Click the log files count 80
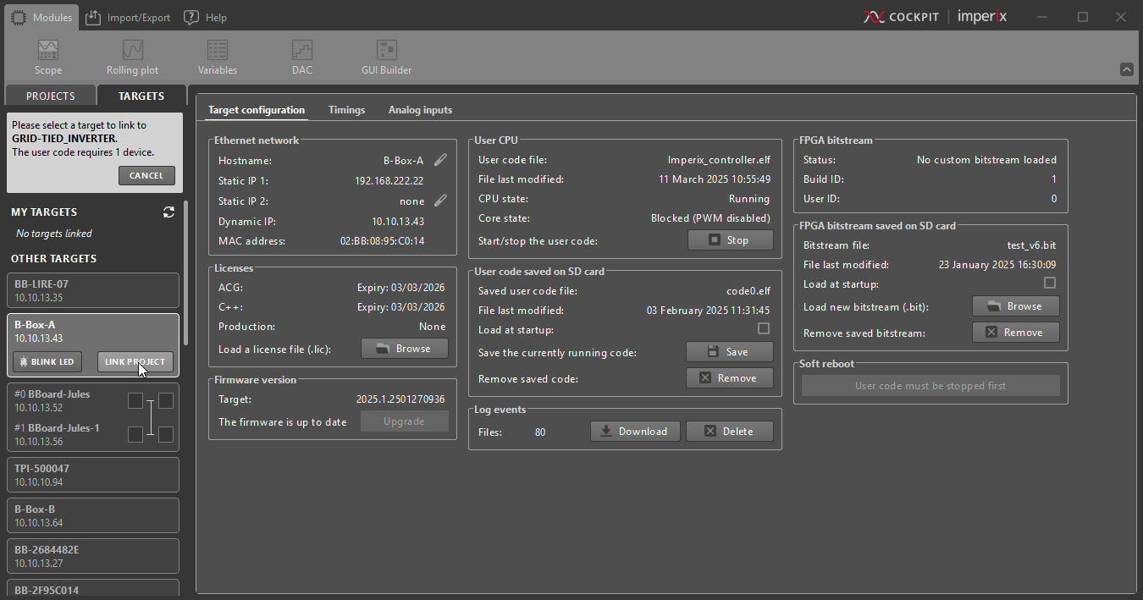The image size is (1143, 600). (540, 432)
